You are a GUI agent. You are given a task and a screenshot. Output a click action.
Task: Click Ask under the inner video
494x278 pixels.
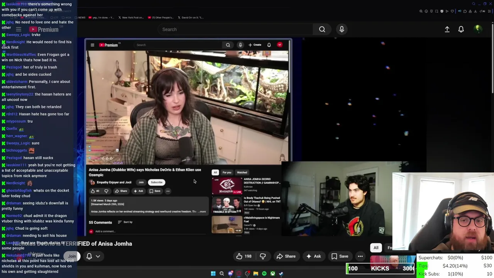click(138, 191)
